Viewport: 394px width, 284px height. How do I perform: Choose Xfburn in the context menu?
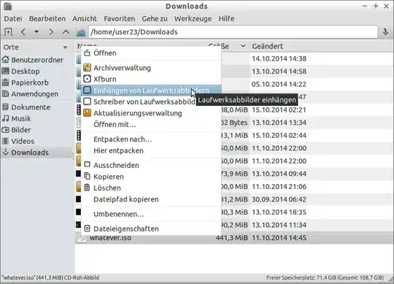[x=151, y=79]
